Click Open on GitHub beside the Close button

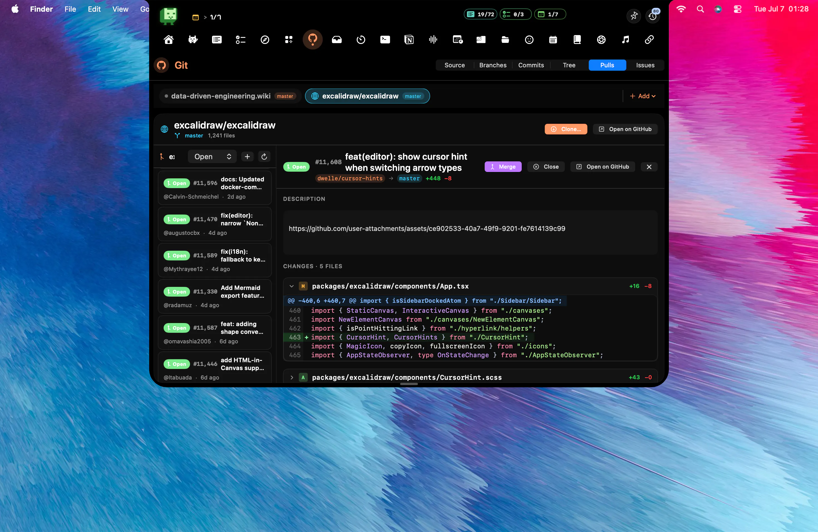click(602, 167)
